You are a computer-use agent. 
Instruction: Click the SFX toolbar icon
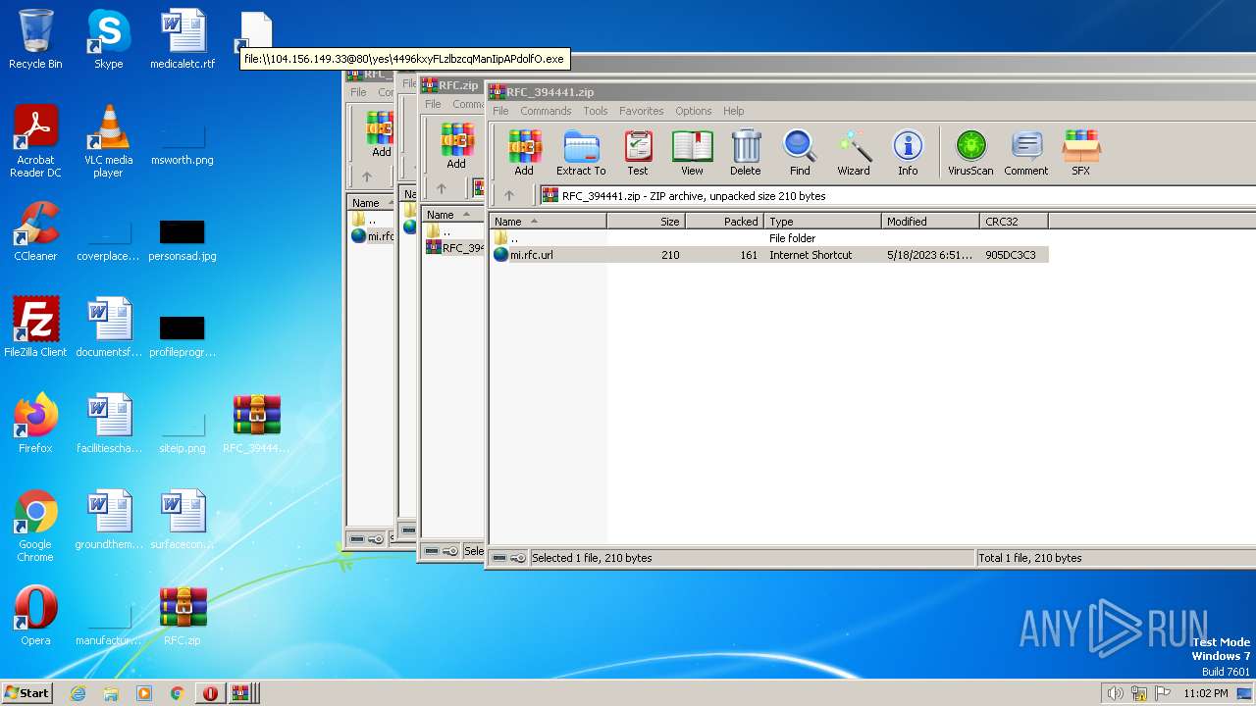pos(1080,153)
